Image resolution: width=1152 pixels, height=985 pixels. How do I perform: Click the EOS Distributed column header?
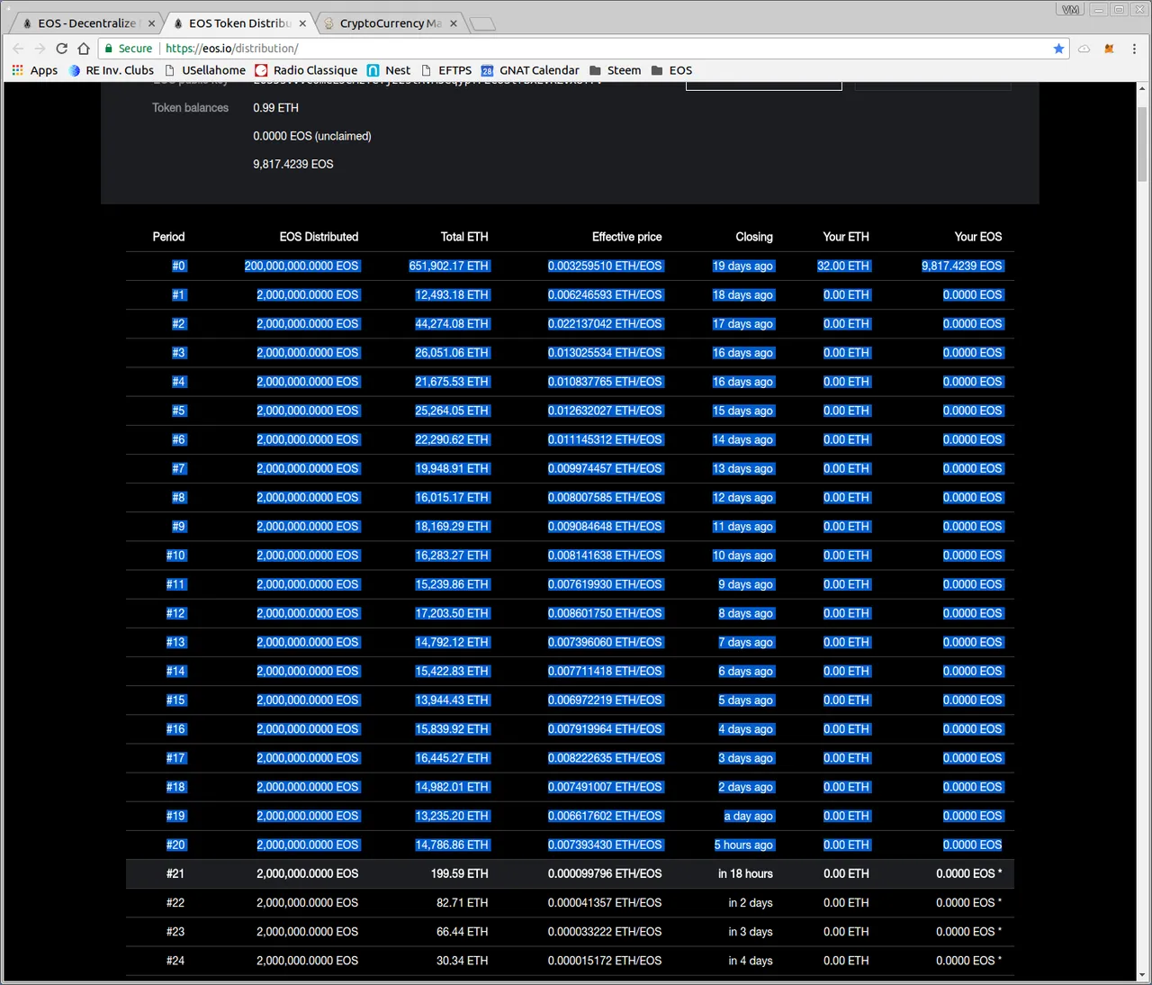point(319,237)
